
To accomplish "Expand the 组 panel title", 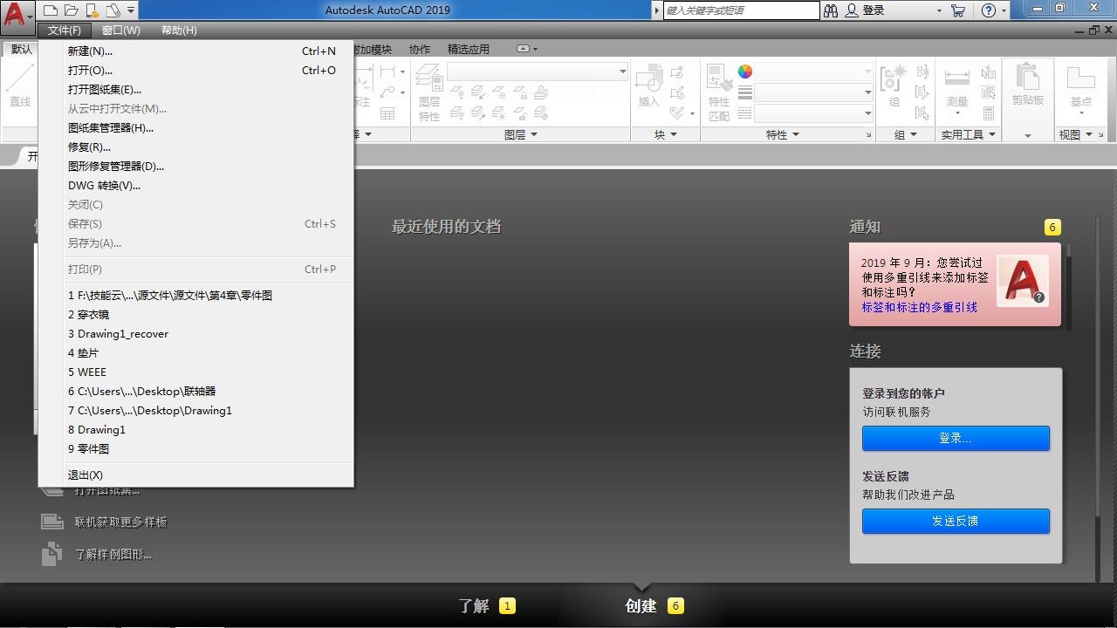I will 906,135.
